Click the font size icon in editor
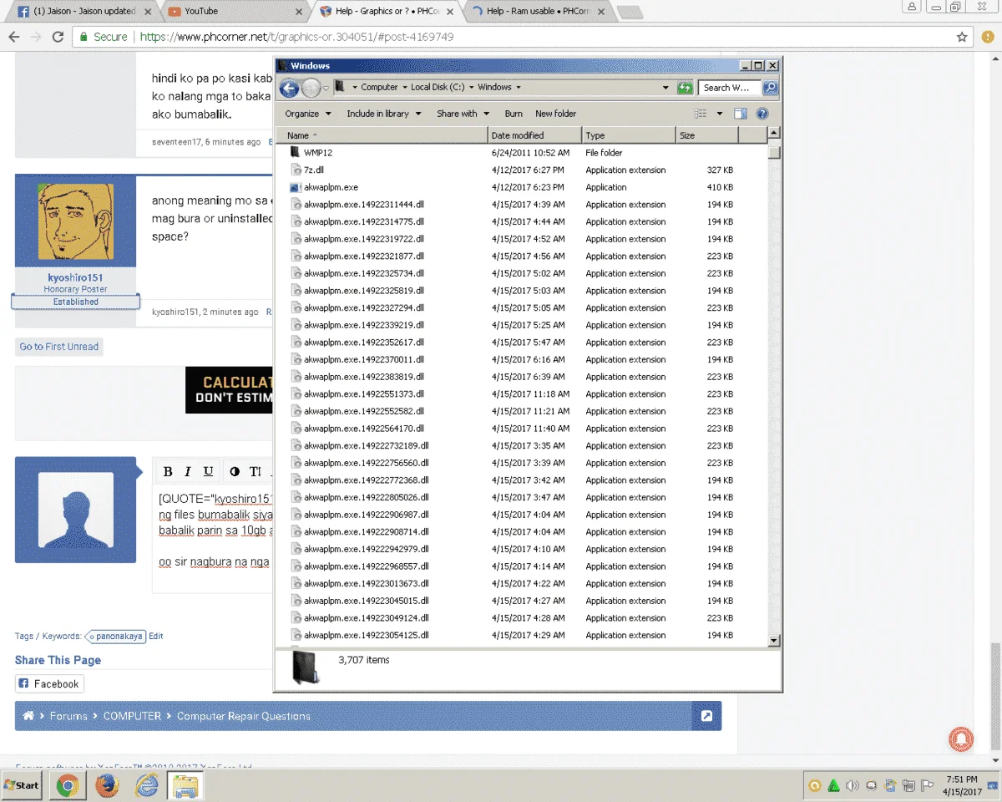1002x802 pixels. tap(256, 471)
